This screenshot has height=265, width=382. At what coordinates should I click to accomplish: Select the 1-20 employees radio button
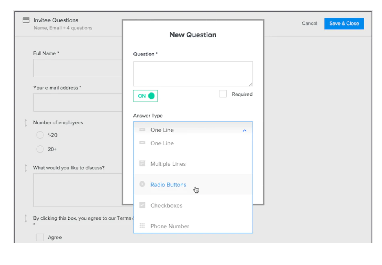pyautogui.click(x=40, y=135)
